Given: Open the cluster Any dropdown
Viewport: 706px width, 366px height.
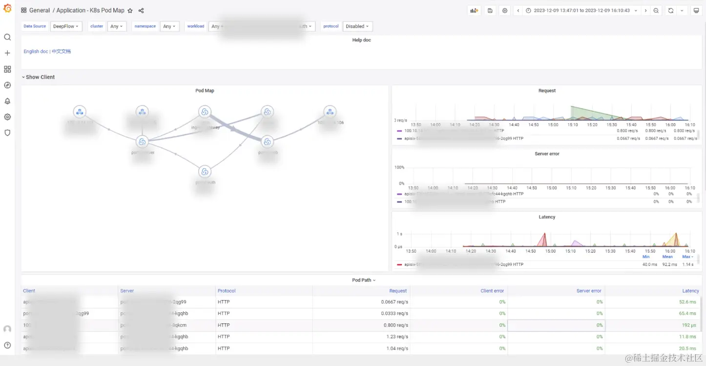Looking at the screenshot, I should pos(116,26).
